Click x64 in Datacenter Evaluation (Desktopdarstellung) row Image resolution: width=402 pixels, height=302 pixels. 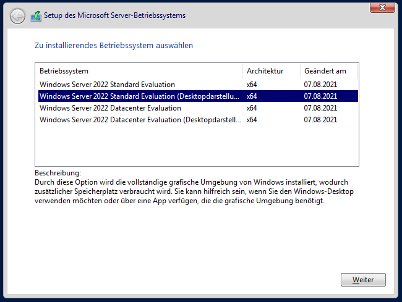tap(252, 120)
